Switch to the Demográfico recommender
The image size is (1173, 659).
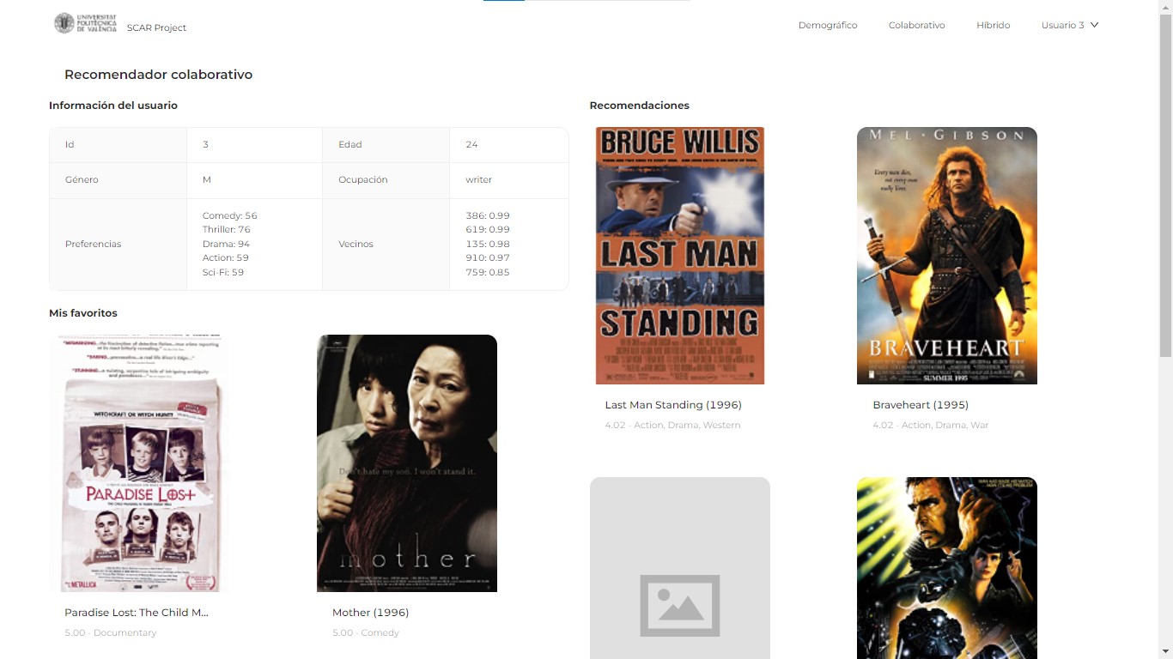(828, 25)
